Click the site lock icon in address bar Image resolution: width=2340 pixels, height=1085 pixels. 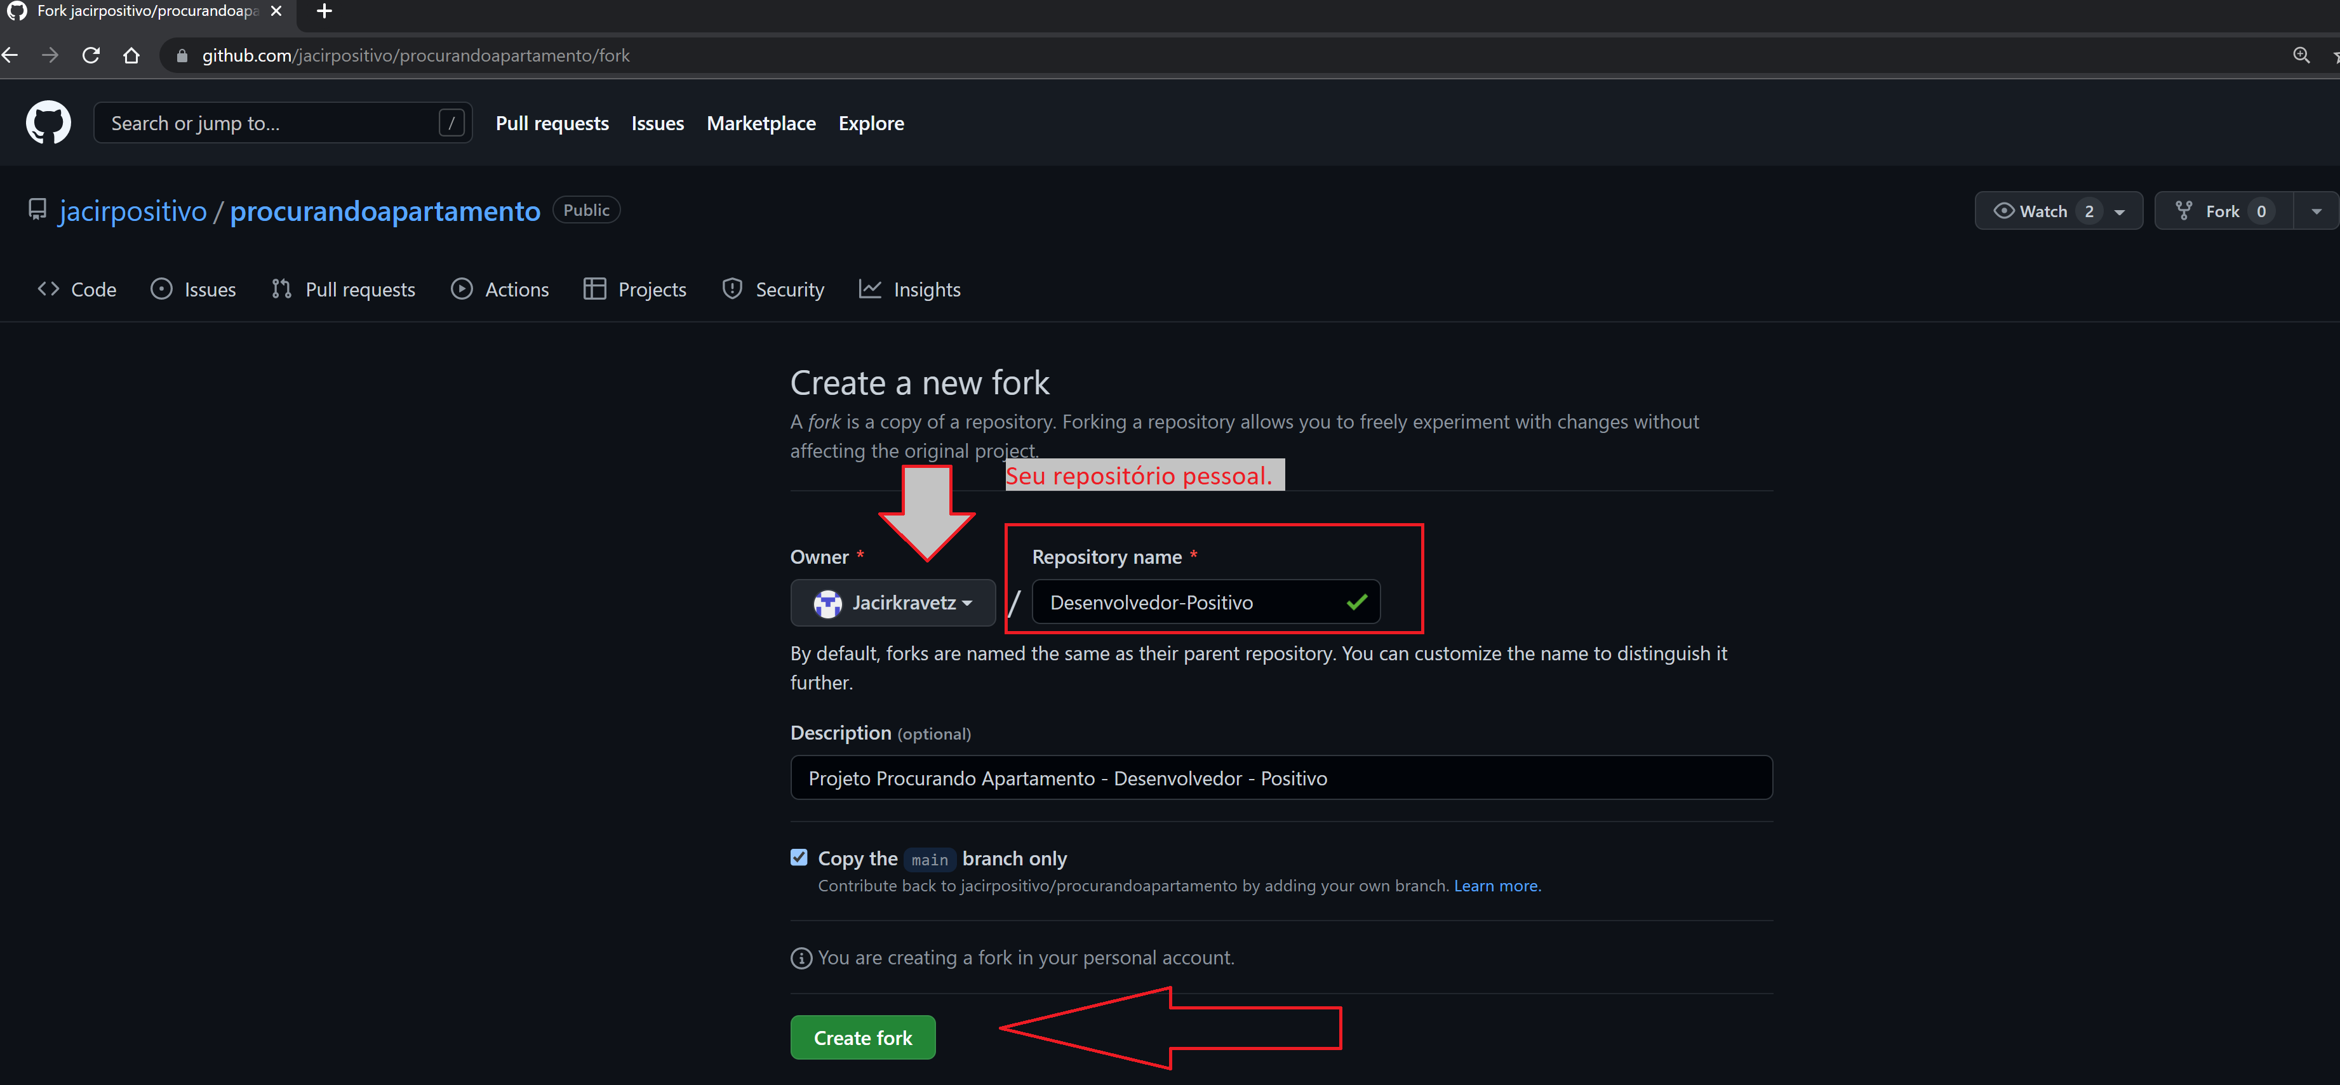183,57
